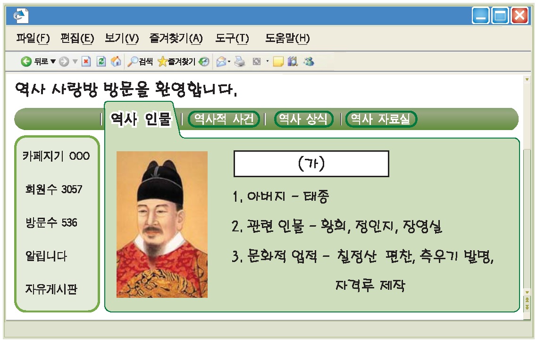Viewport: 537px width, 344px height.
Task: Expand the back button history dropdown arrow
Action: point(53,62)
